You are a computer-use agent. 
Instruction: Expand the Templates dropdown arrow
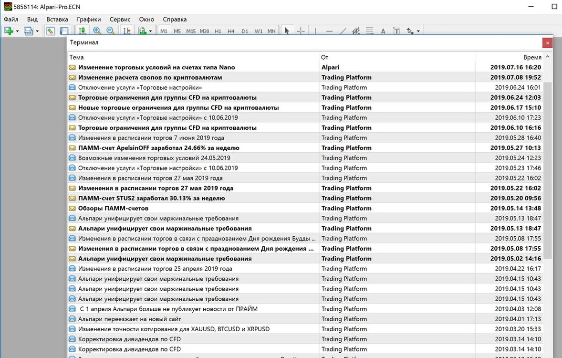151,31
